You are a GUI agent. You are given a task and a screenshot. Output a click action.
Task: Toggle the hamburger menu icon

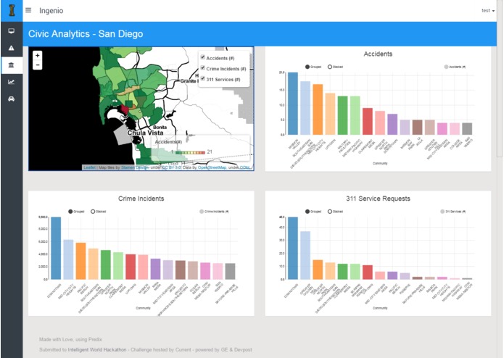pos(28,10)
